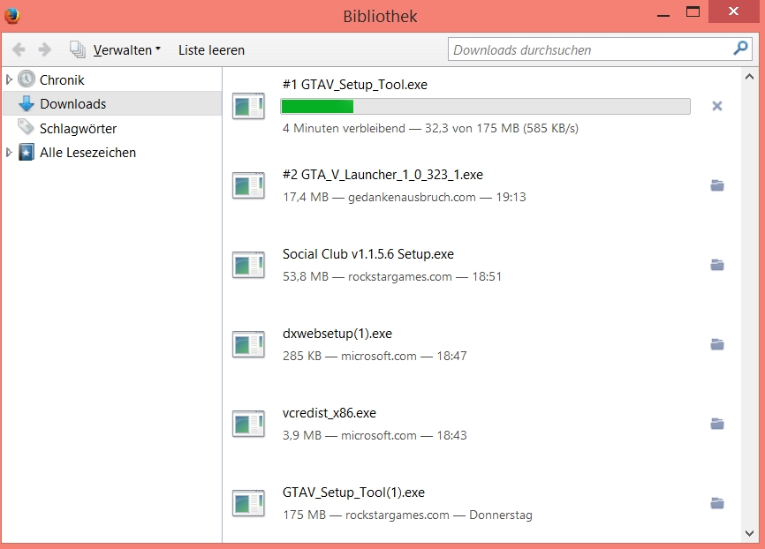Click the Schlagwörter tag icon

(x=26, y=127)
